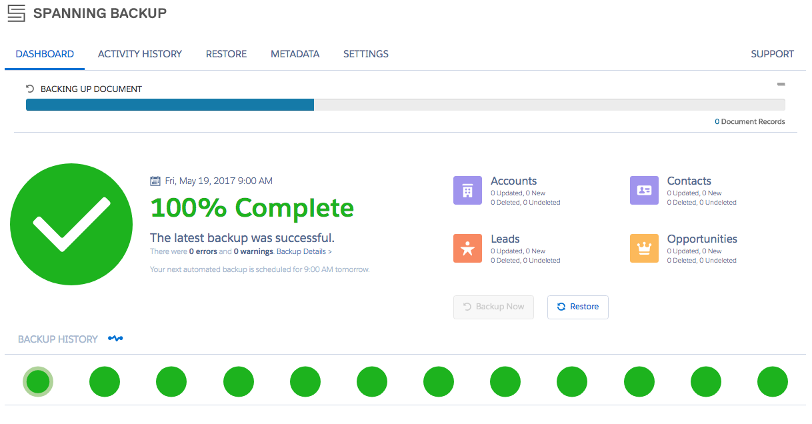
Task: Click the 'BACKUP HISTORY' heading text
Action: [58, 339]
